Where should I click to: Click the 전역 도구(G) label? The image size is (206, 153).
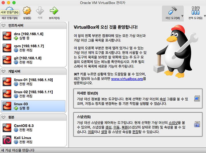pos(195,18)
